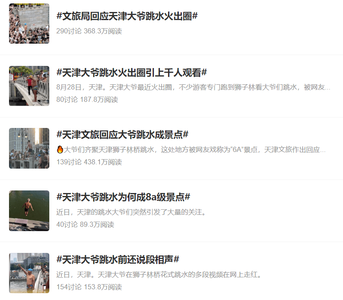Image resolution: width=343 pixels, height=300 pixels.
Task: Click the stats 80讨论 187.8万阅读
Action: [x=87, y=100]
